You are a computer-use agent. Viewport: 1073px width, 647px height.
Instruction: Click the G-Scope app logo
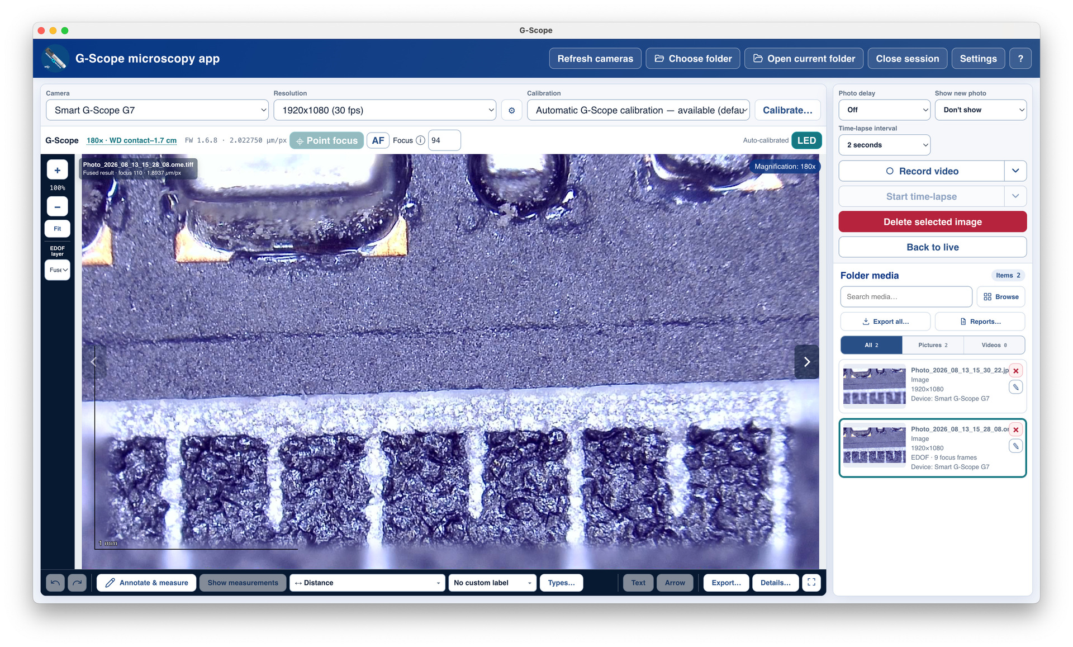click(x=55, y=59)
